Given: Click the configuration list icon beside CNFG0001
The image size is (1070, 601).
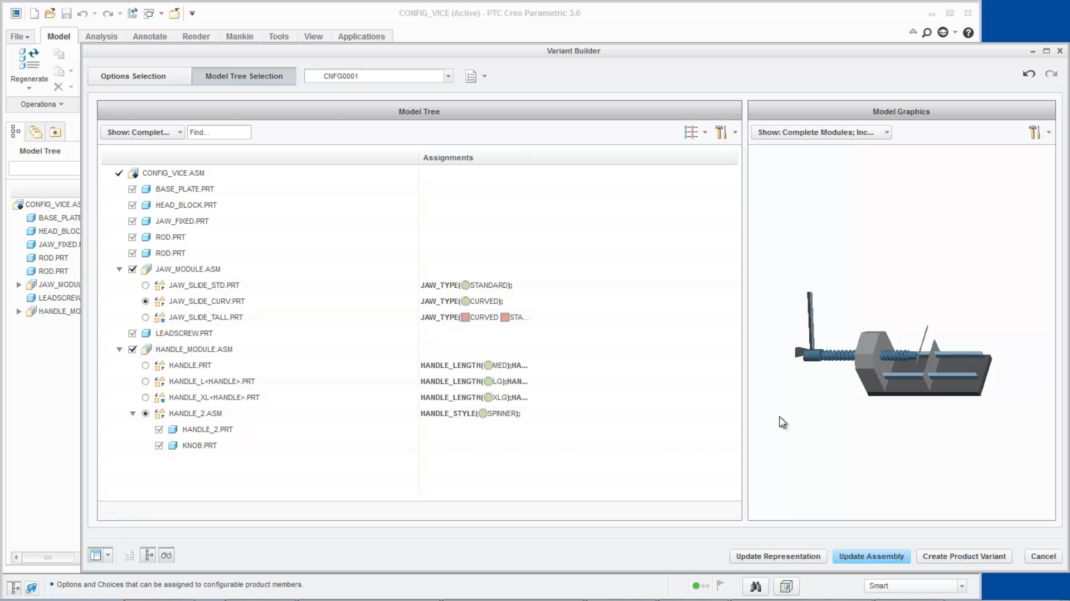Looking at the screenshot, I should click(471, 76).
